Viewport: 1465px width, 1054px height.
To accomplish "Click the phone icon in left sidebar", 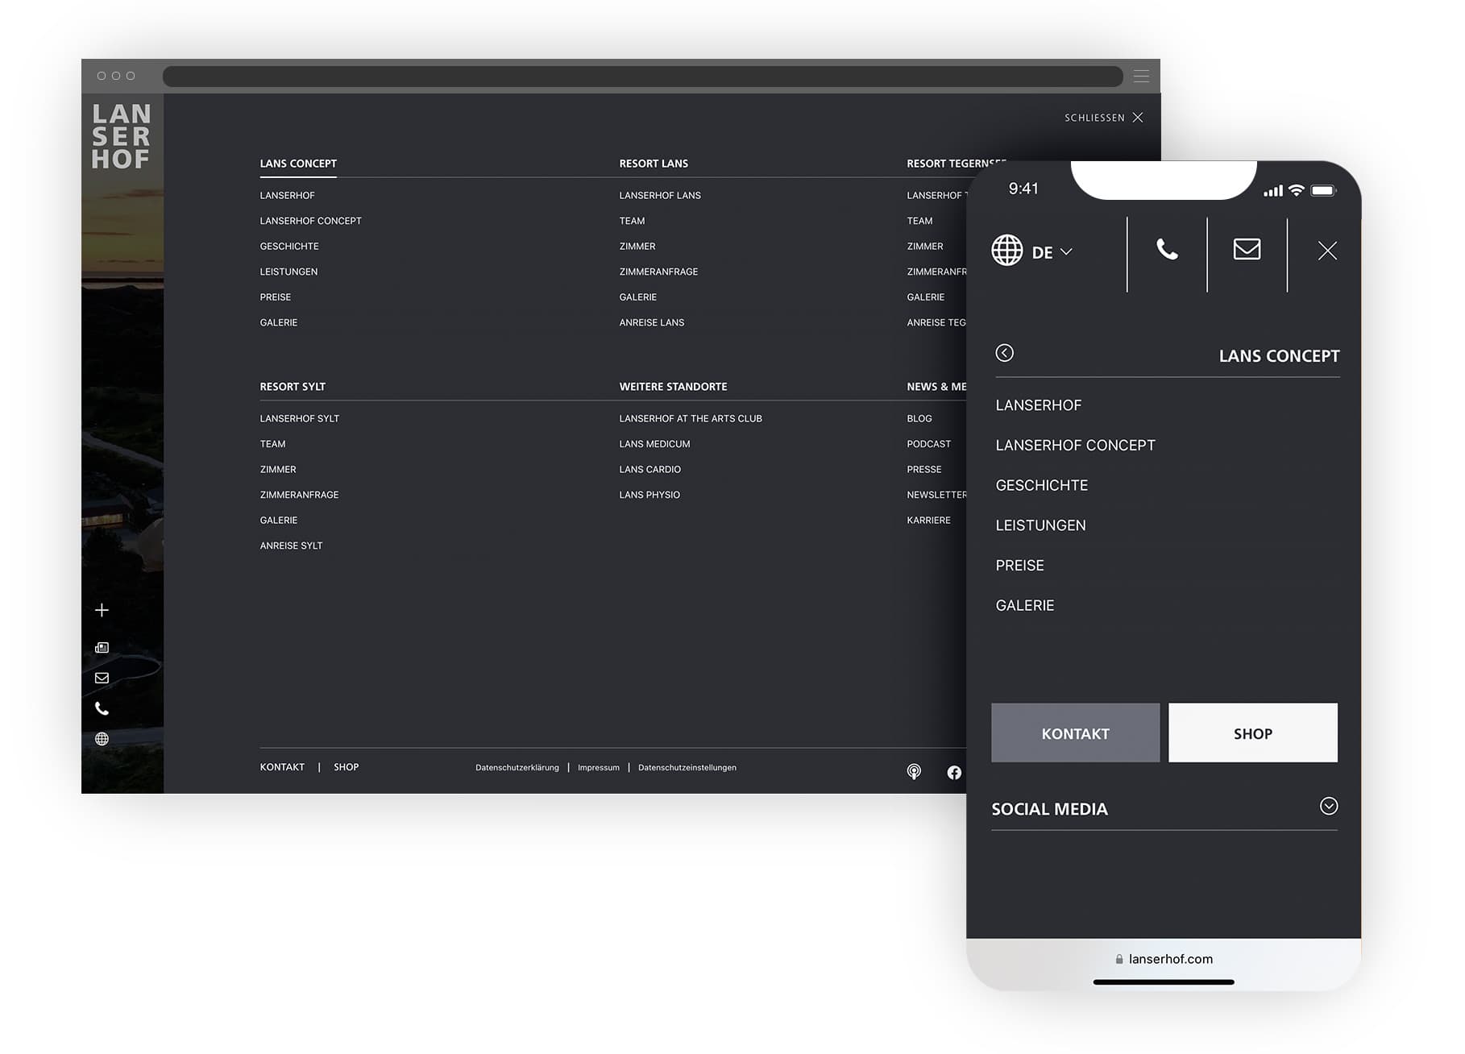I will click(102, 708).
